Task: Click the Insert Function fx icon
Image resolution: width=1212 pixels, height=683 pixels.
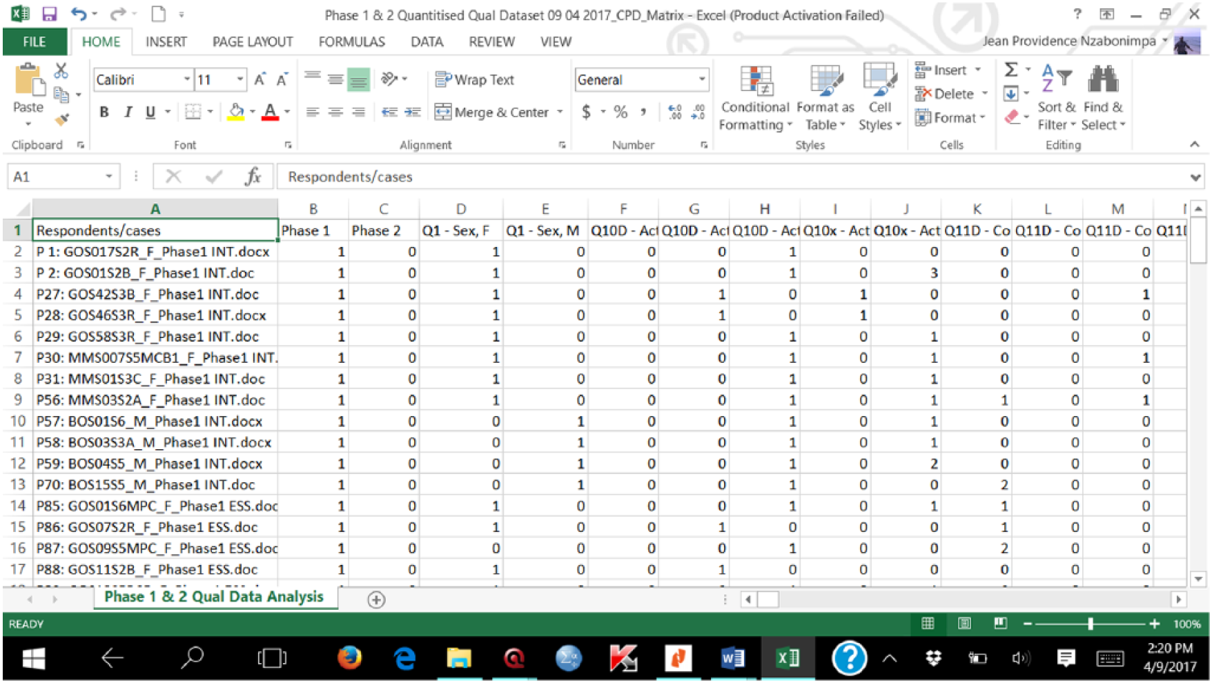Action: [253, 177]
